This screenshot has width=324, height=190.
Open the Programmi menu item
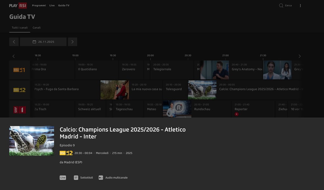[x=39, y=6]
